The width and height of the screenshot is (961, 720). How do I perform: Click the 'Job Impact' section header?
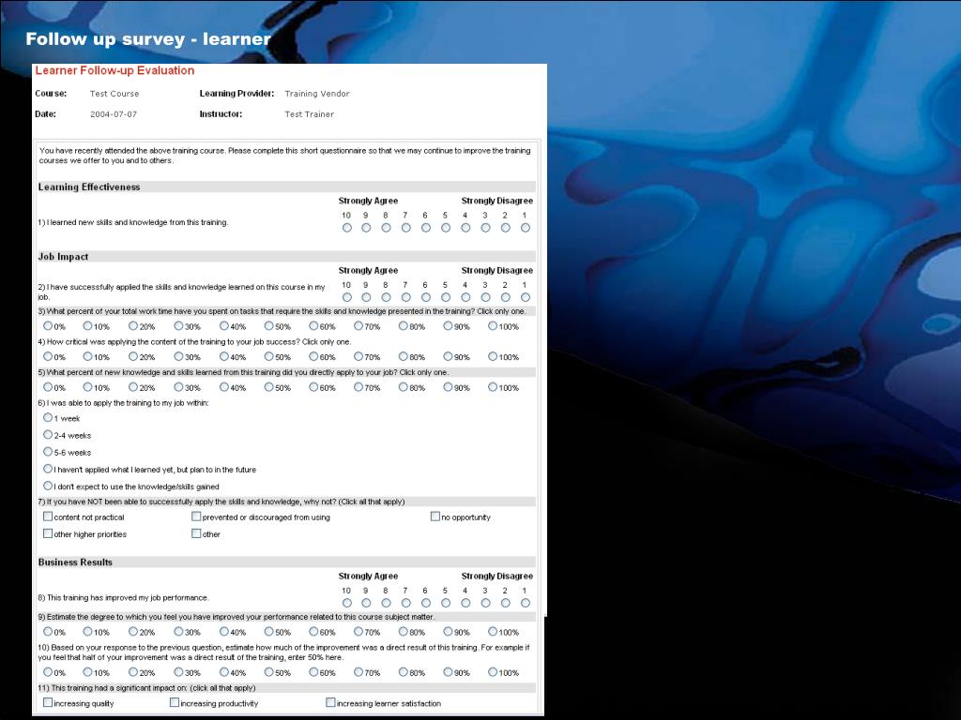(63, 257)
